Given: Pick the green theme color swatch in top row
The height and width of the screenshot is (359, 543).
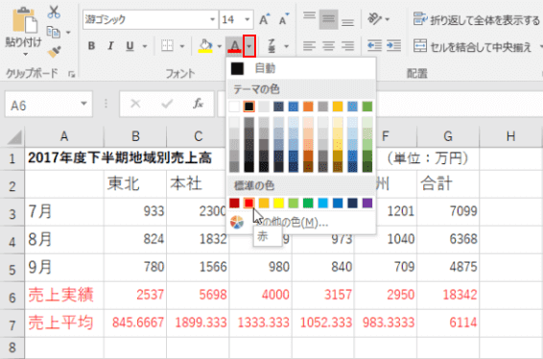Looking at the screenshot, I should coord(367,107).
